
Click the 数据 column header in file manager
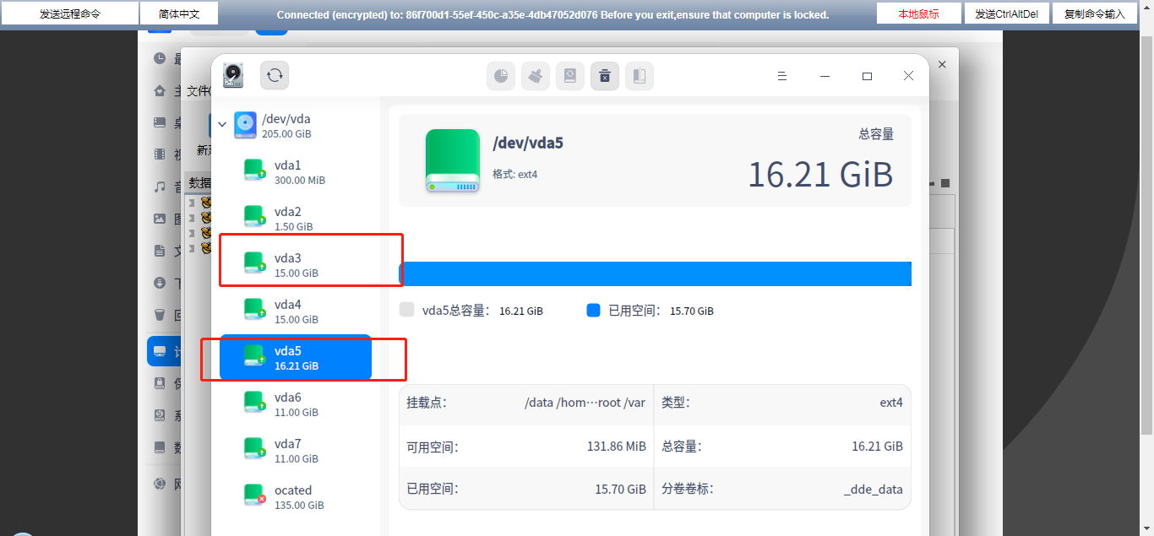[x=199, y=182]
